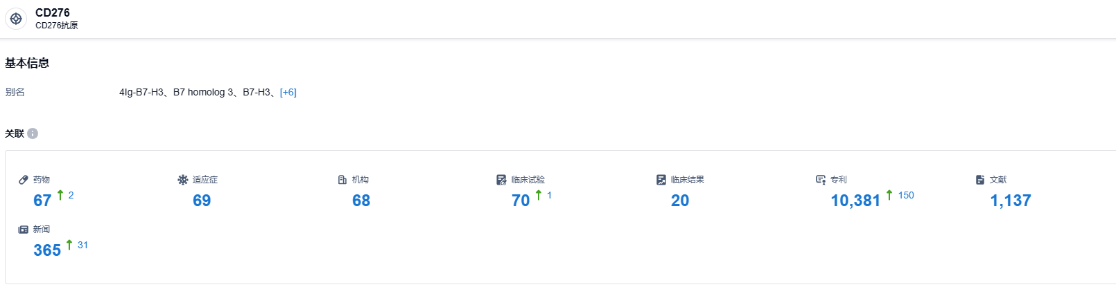
Task: Open the 20 clinical results count
Action: pos(680,201)
